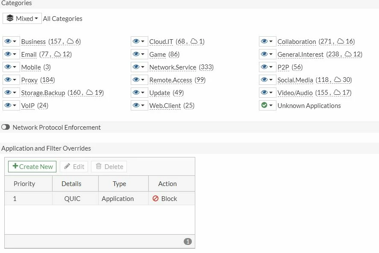Open the Game category action dropdown
The width and height of the screenshot is (379, 253).
point(139,54)
